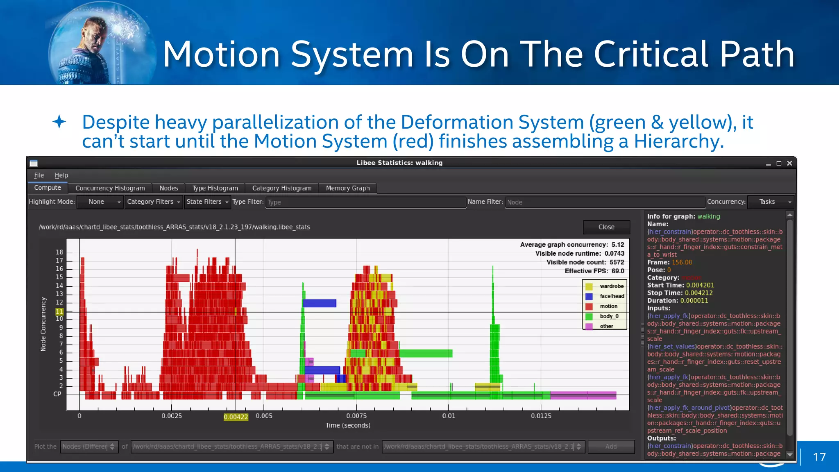Screen dimensions: 839x472
Task: Click the Nodes (Different) stepper control
Action: [112, 447]
